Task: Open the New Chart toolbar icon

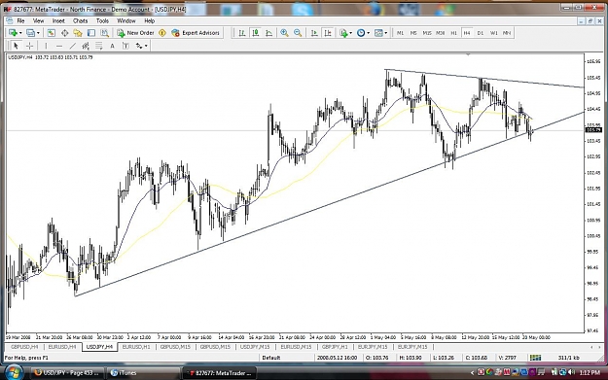Action: 13,33
